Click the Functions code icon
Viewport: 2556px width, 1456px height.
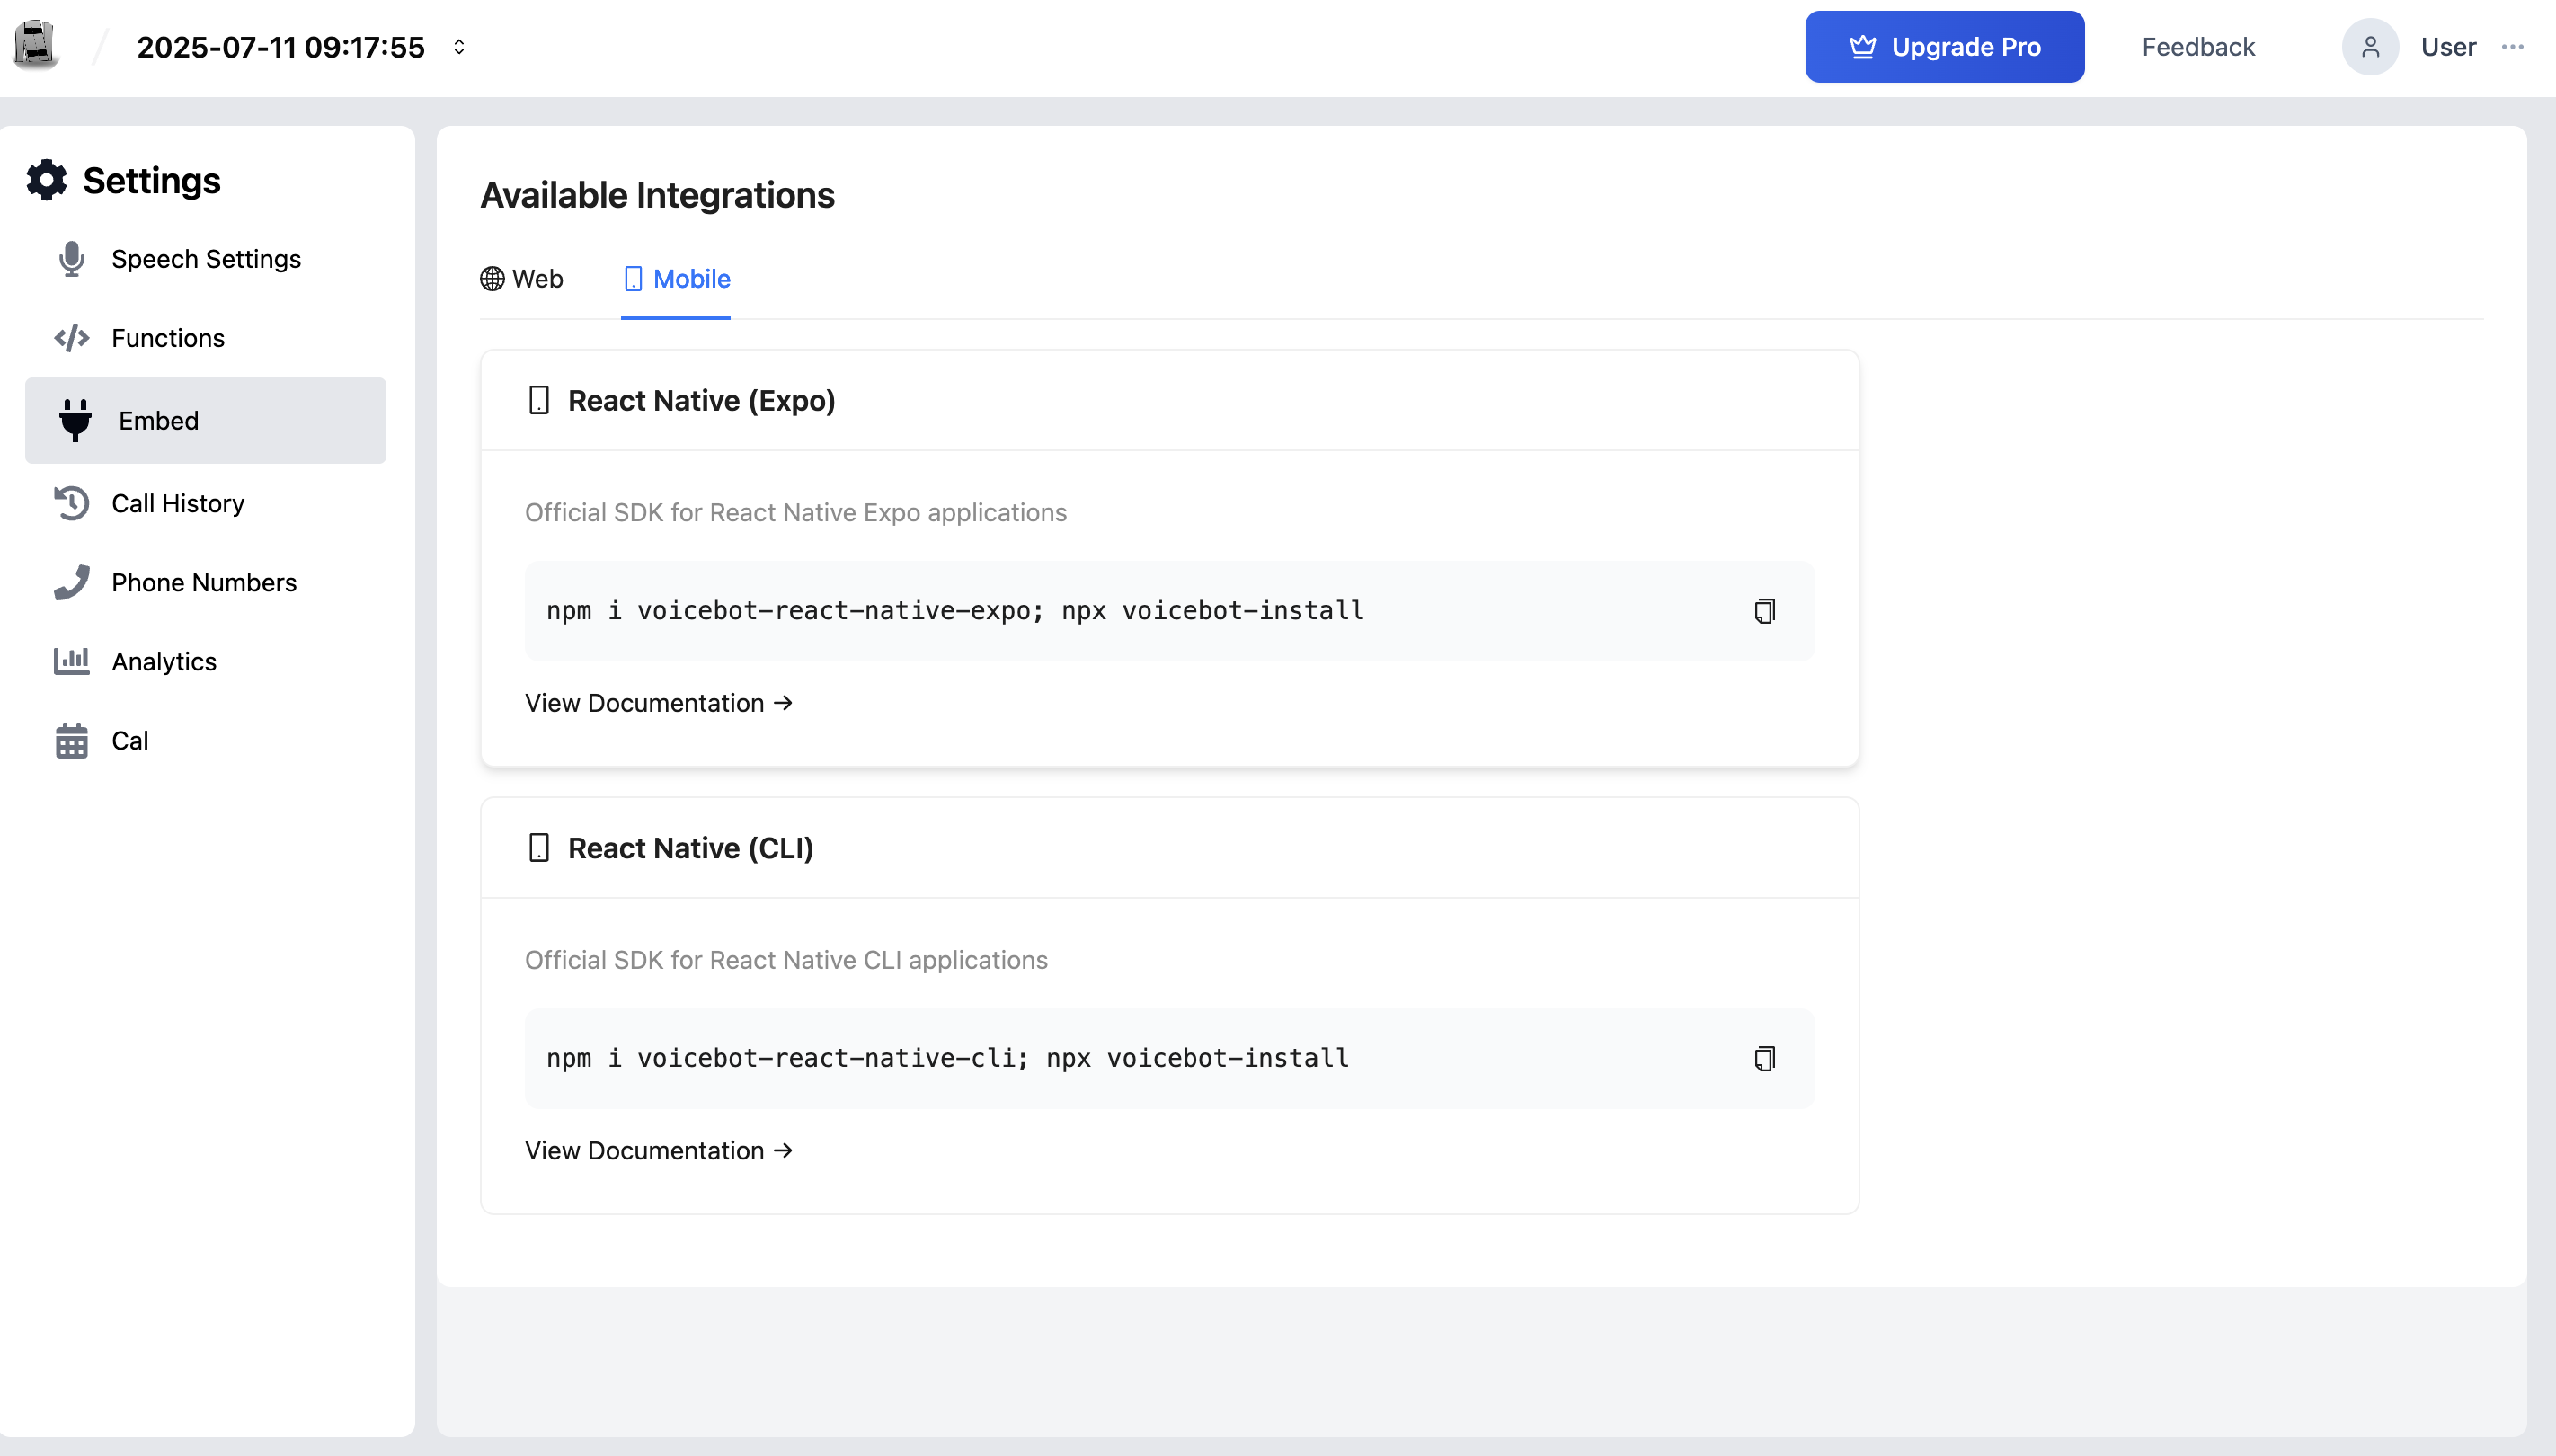point(72,338)
